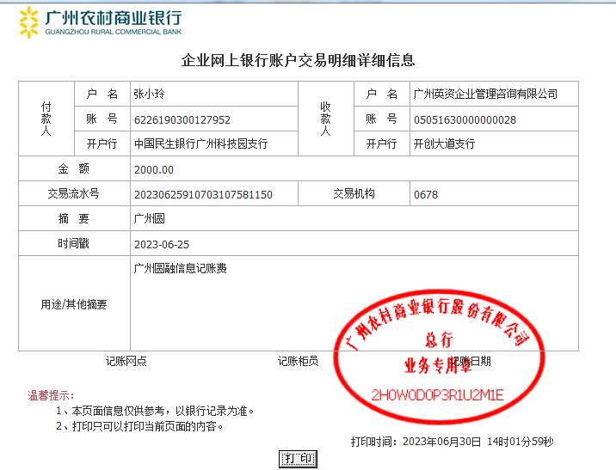Select payee name 广州英资企业管理咨询有限公司
Screen dimensions: 616x470
(x=485, y=95)
